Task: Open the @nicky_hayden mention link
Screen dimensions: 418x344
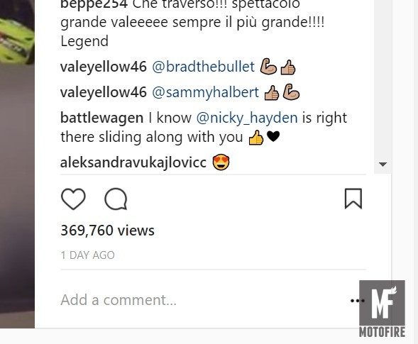Action: point(247,118)
